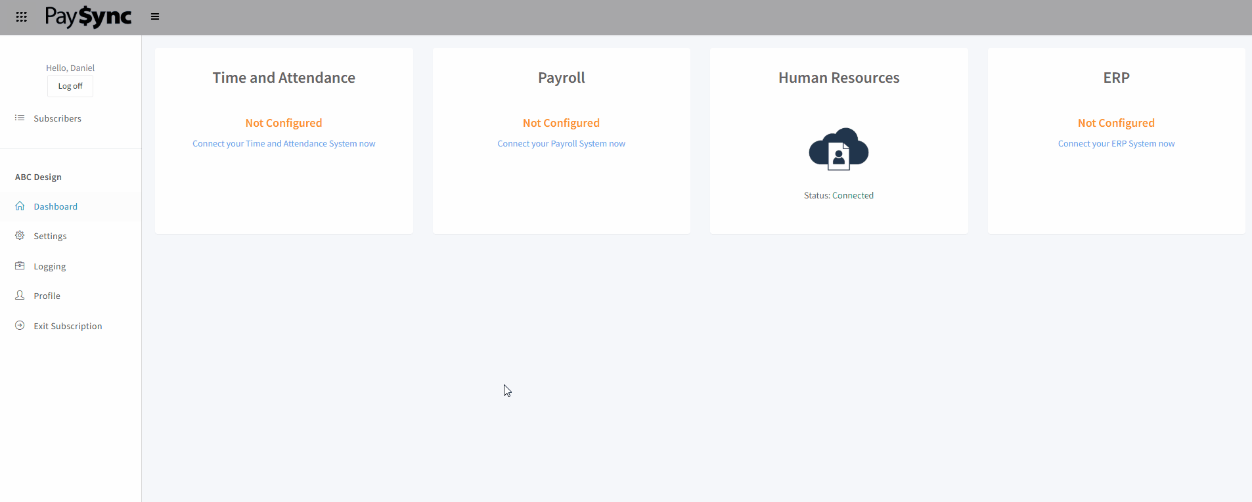Click the Status: Connected text
Viewport: 1252px width, 502px height.
pyautogui.click(x=839, y=195)
